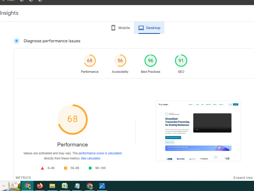254x191 pixels.
Task: Click the Insights page title text
Action: point(9,13)
